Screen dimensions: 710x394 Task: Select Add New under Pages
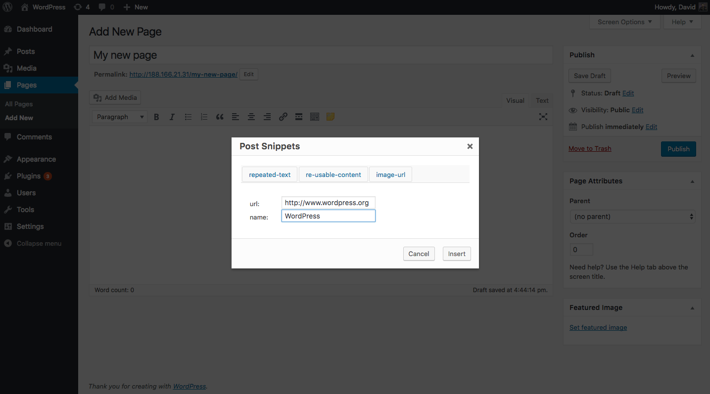pos(19,118)
